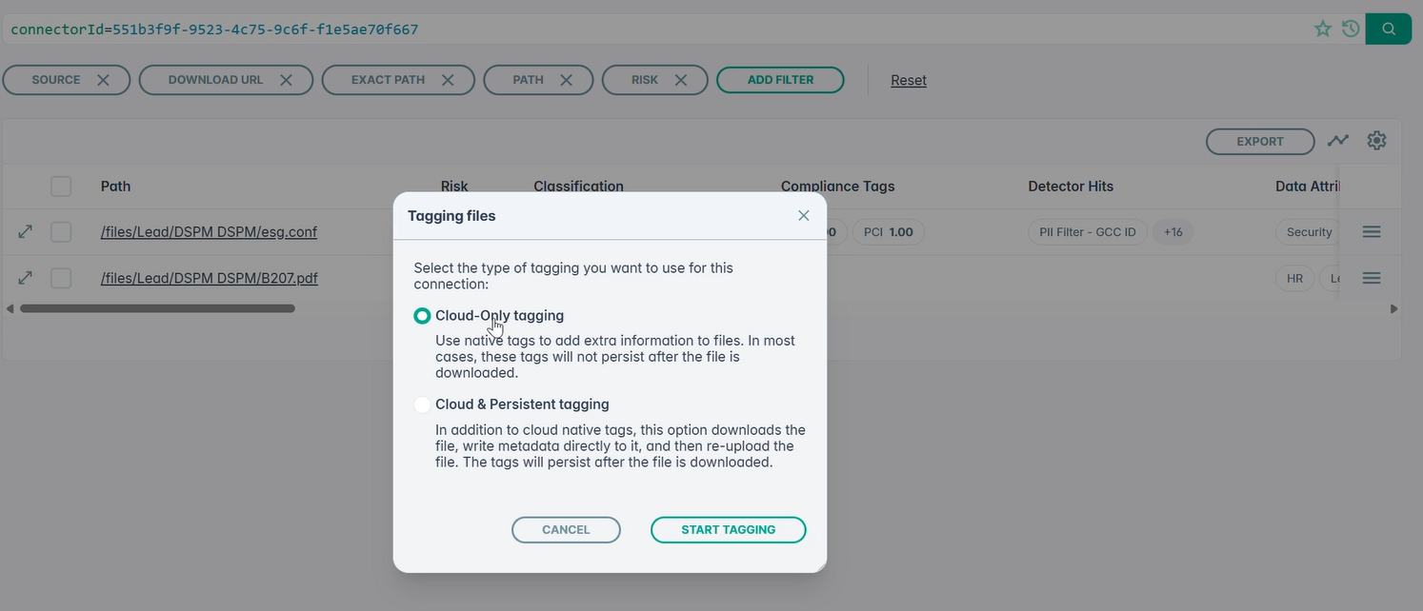Click the Detector Hits column header
This screenshot has width=1423, height=611.
pos(1071,187)
